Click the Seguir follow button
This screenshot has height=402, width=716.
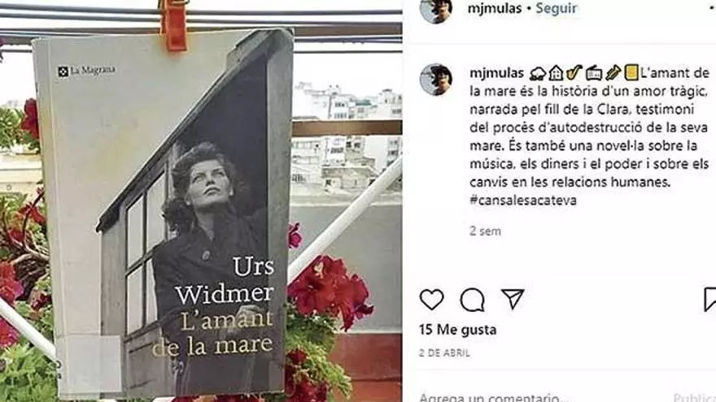[x=557, y=8]
